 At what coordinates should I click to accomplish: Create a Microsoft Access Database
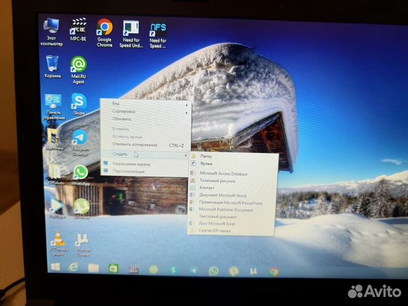click(233, 173)
